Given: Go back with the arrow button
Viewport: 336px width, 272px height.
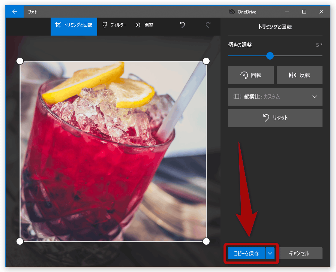Looking at the screenshot, I should (x=14, y=12).
